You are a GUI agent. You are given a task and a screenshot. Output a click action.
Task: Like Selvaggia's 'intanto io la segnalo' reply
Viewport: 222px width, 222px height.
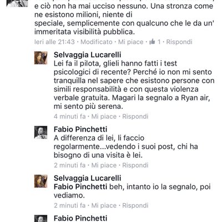104,205
